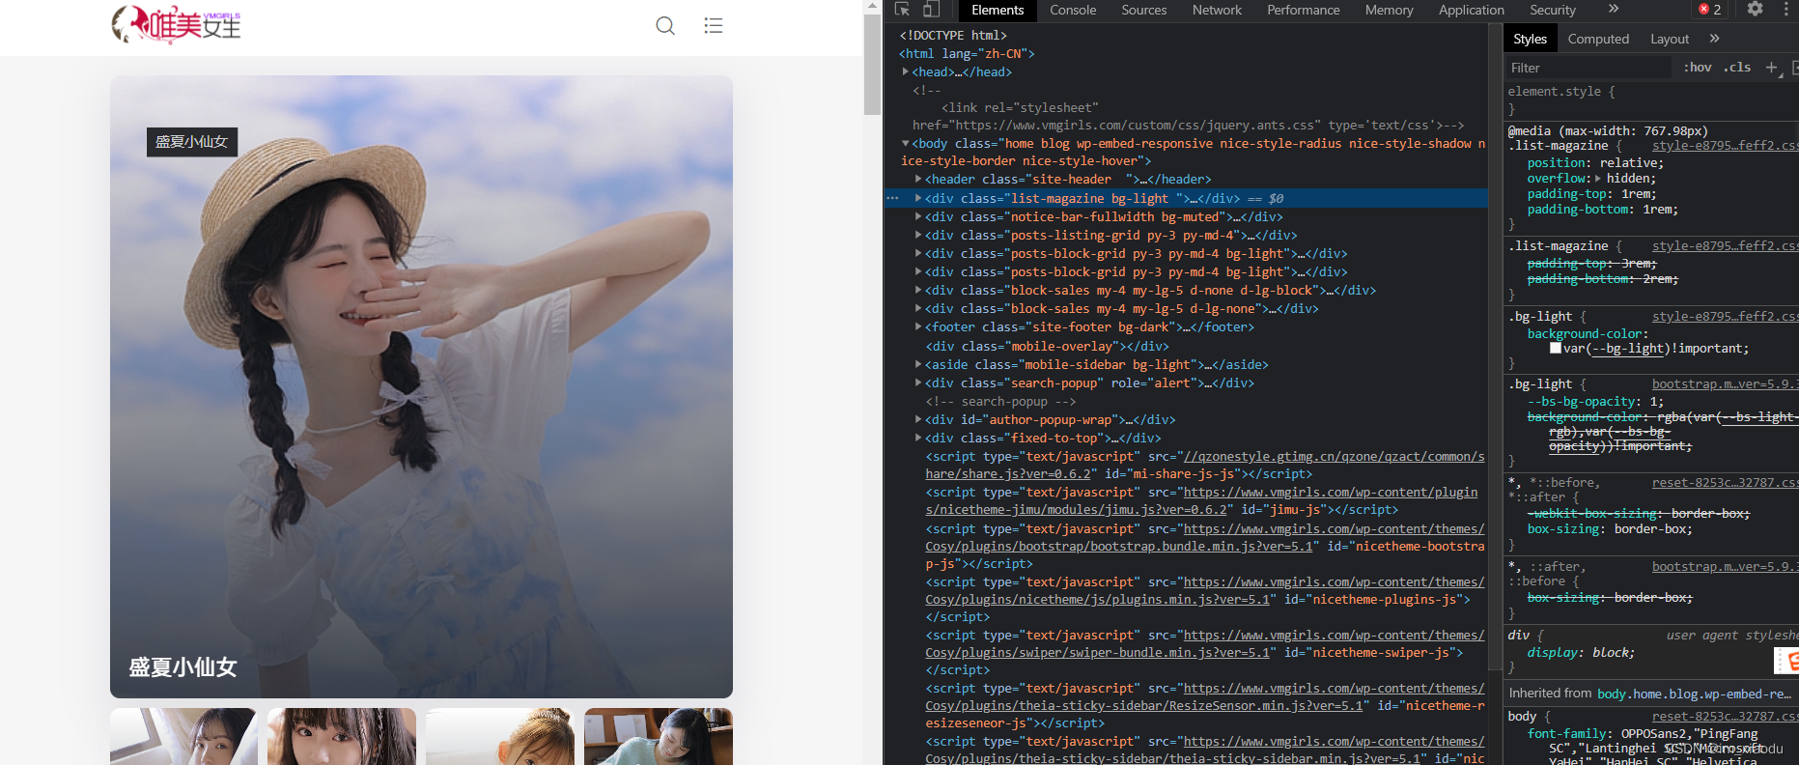Activate the inspect element picker tool
The width and height of the screenshot is (1799, 765).
[x=902, y=10]
